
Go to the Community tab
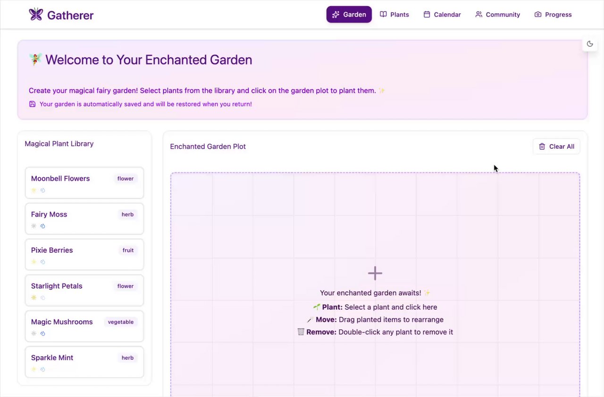(x=497, y=15)
